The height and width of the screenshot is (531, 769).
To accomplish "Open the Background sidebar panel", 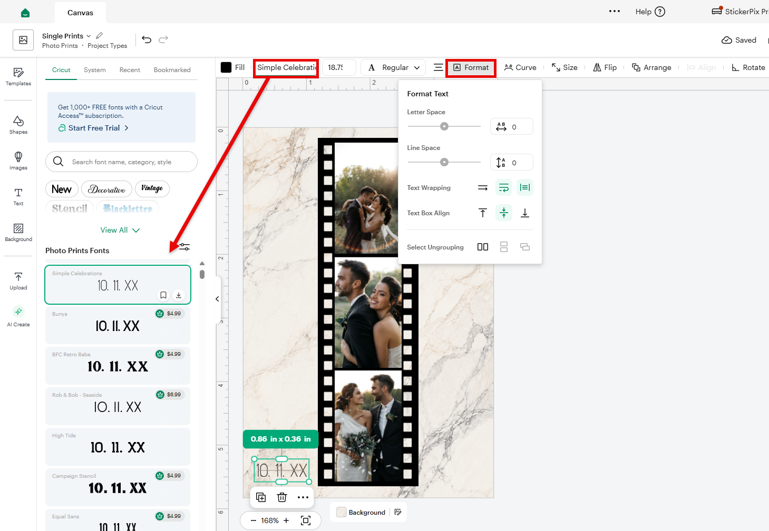I will (x=18, y=233).
